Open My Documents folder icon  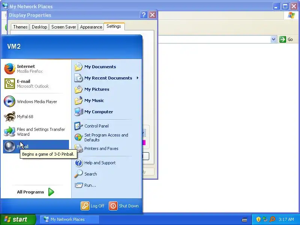click(78, 67)
